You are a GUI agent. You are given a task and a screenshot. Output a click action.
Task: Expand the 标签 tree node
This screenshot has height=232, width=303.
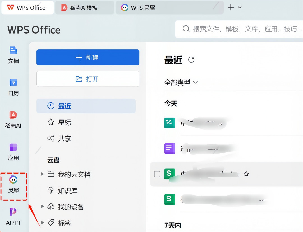43,222
